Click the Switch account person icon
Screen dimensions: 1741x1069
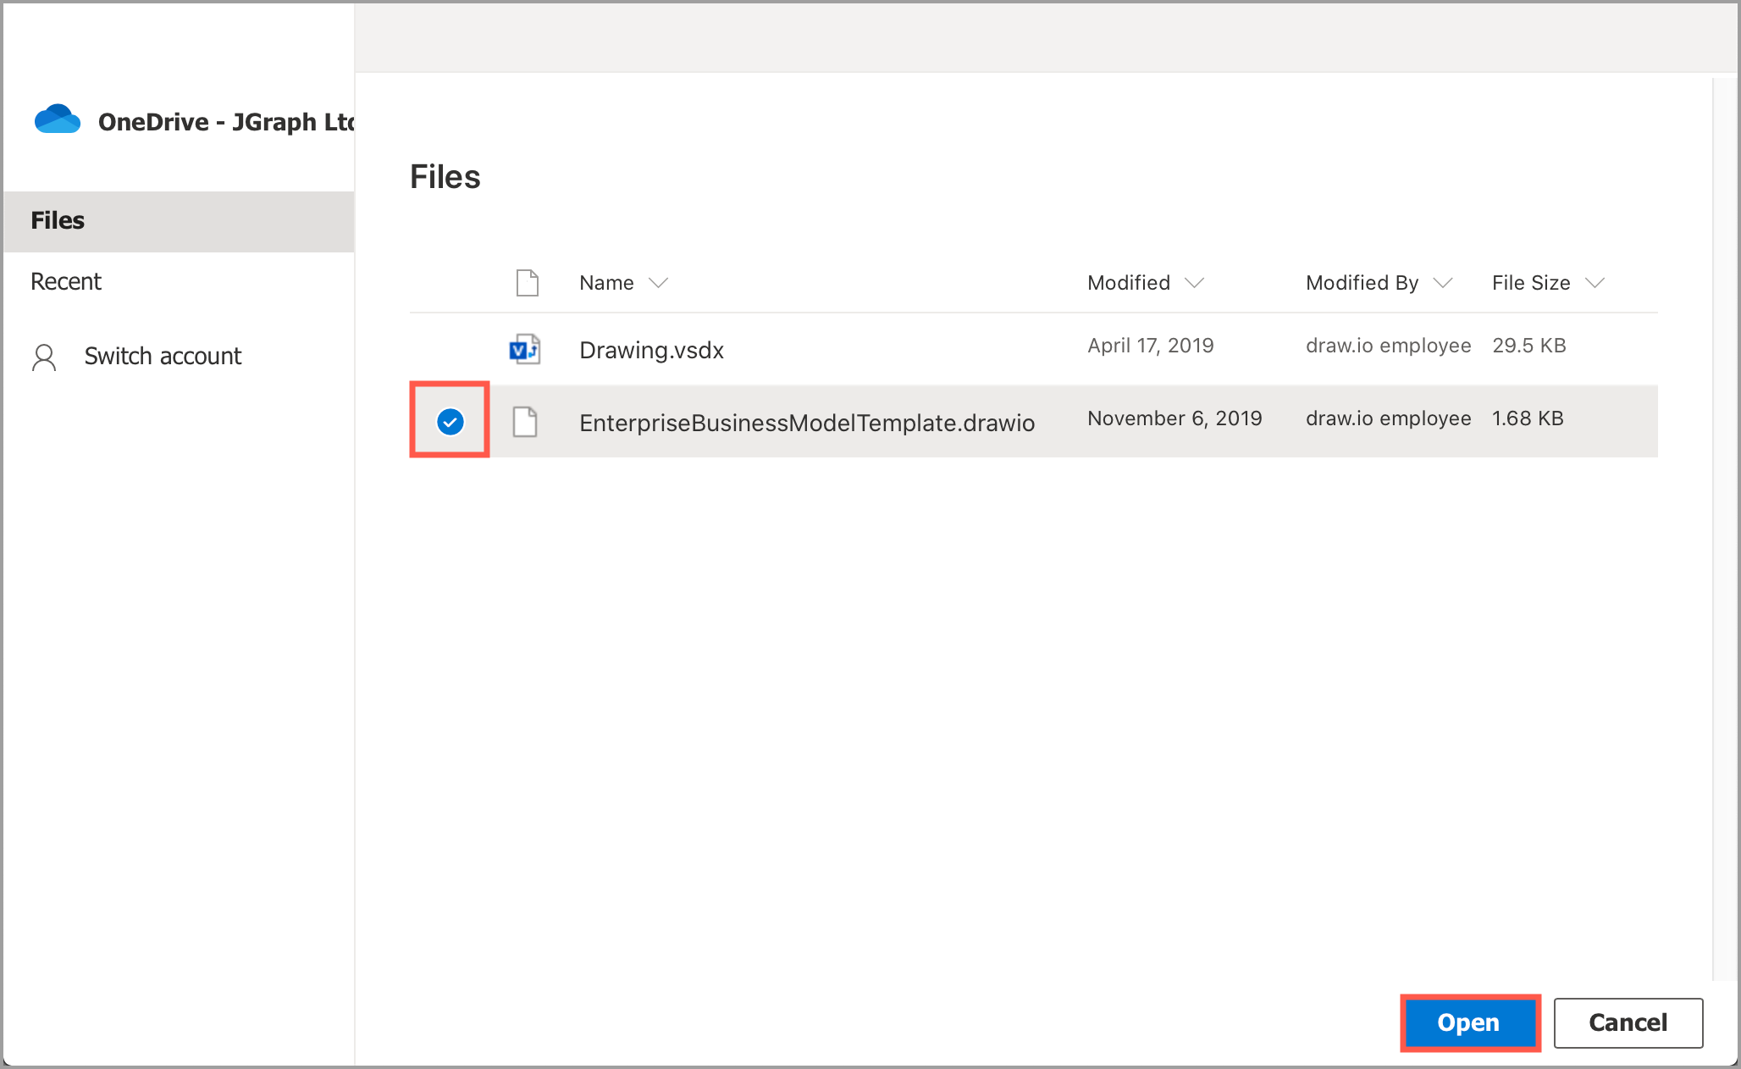[x=46, y=357]
